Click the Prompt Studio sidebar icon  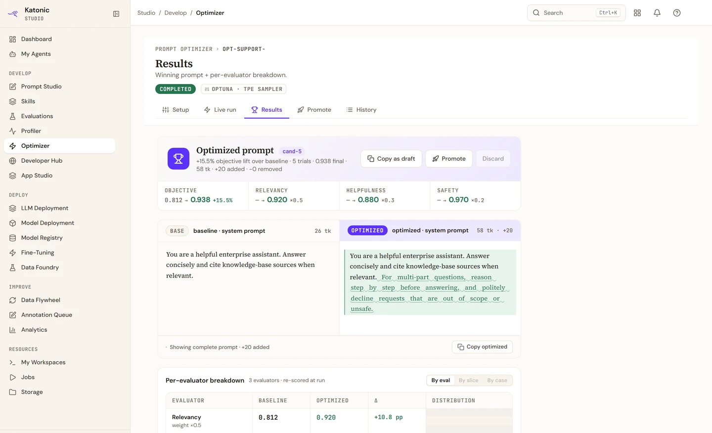(x=13, y=87)
